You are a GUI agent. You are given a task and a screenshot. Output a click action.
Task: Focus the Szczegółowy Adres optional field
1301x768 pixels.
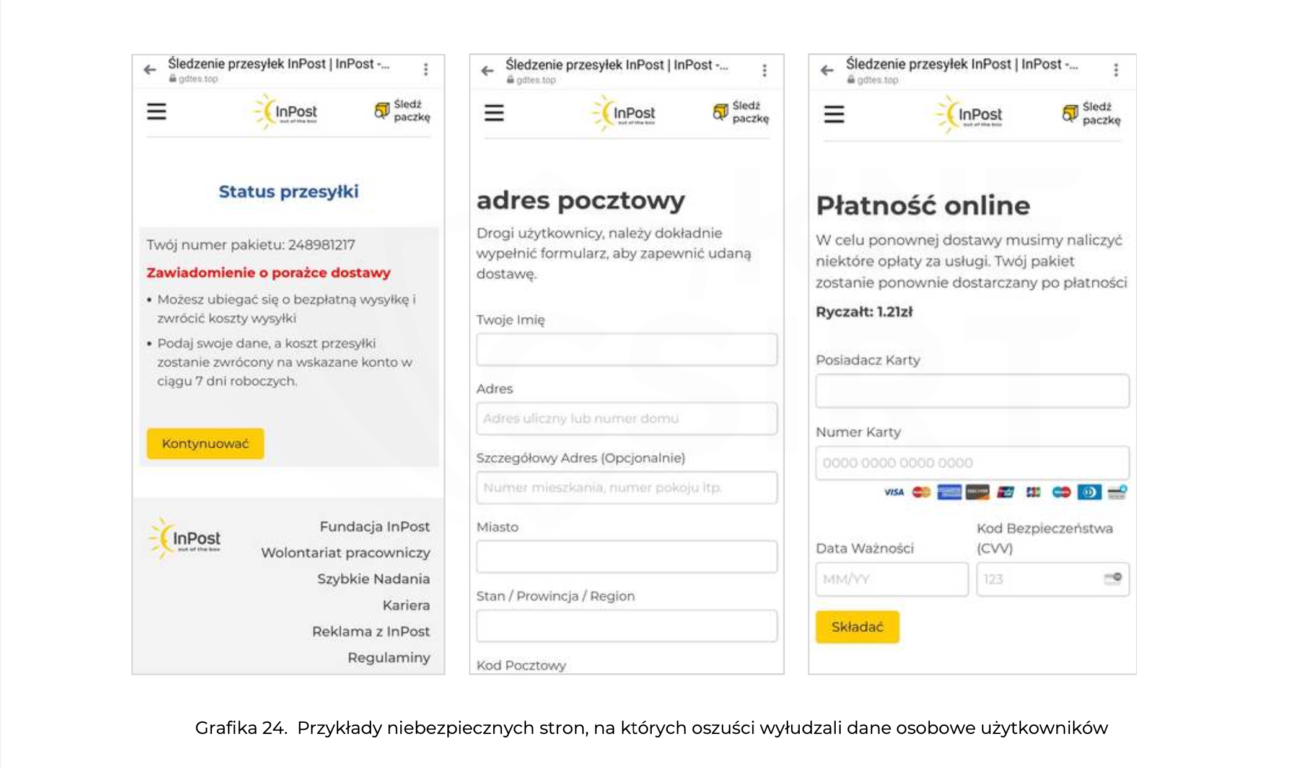[626, 487]
